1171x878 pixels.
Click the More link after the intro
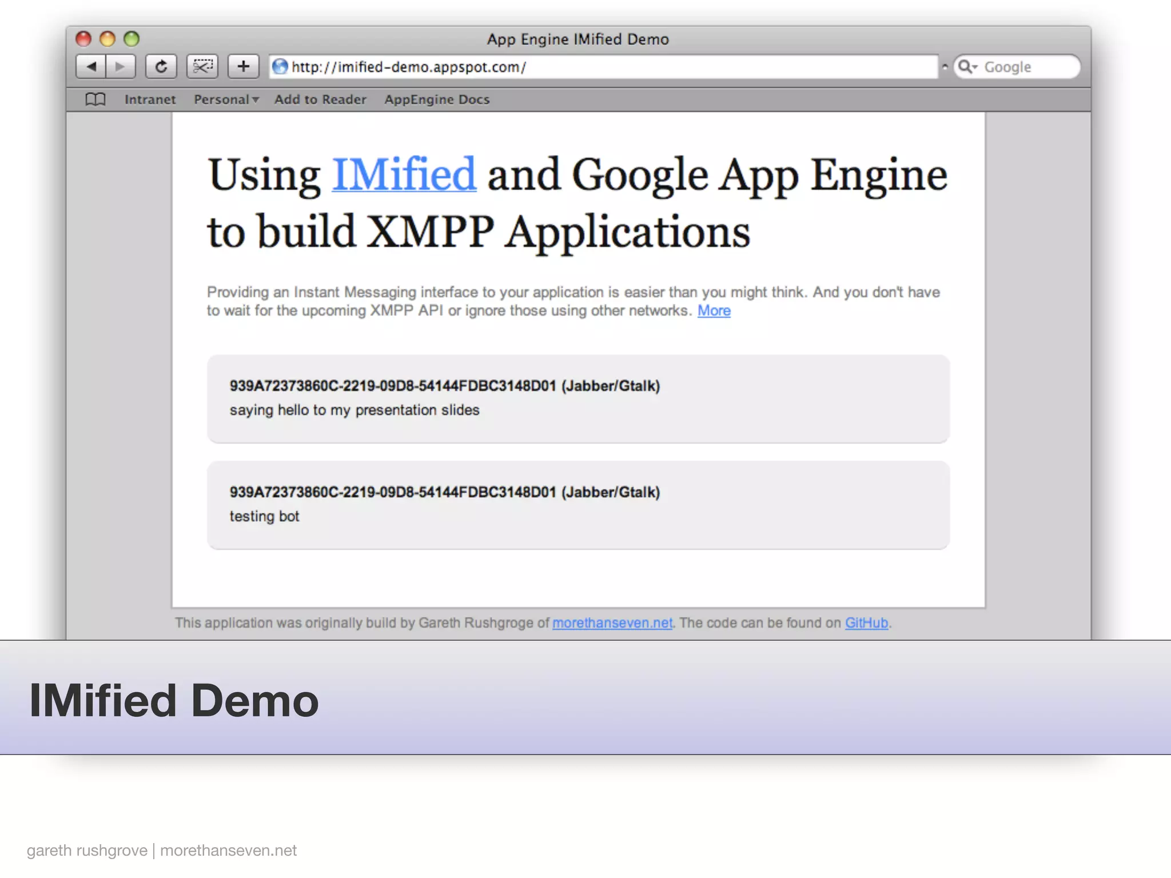[x=714, y=310]
